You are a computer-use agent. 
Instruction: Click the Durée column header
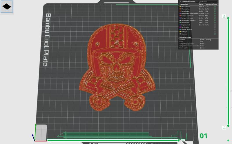(x=201, y=4)
